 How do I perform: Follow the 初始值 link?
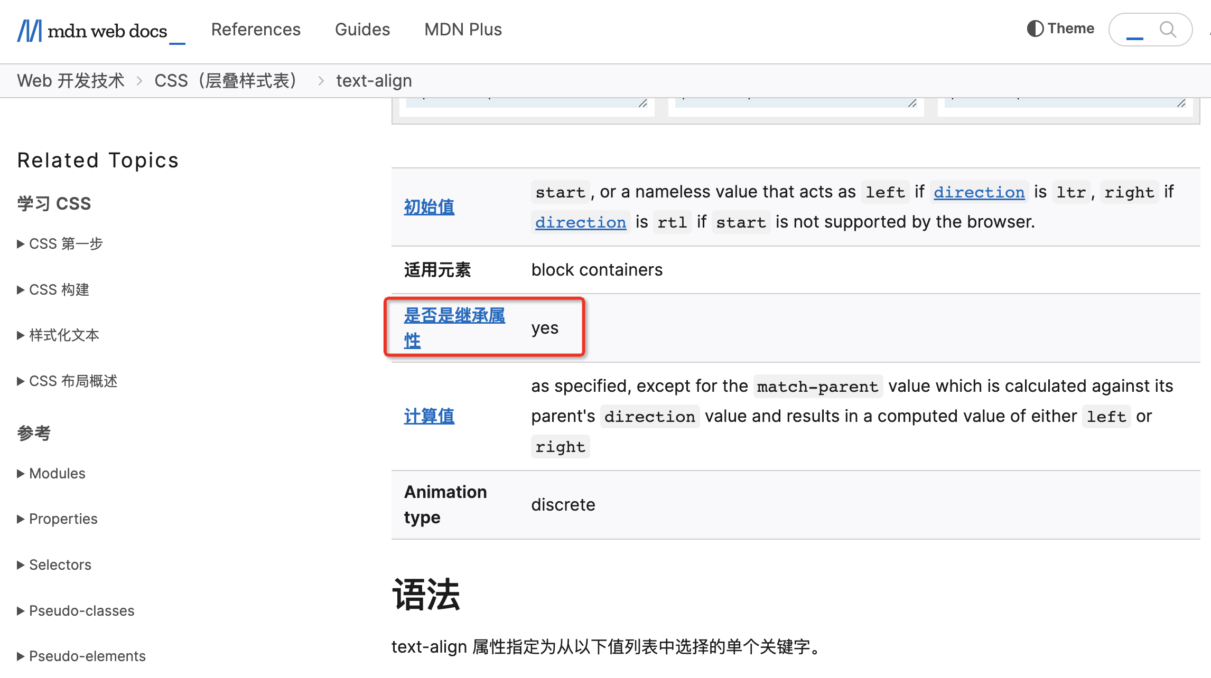click(x=428, y=207)
